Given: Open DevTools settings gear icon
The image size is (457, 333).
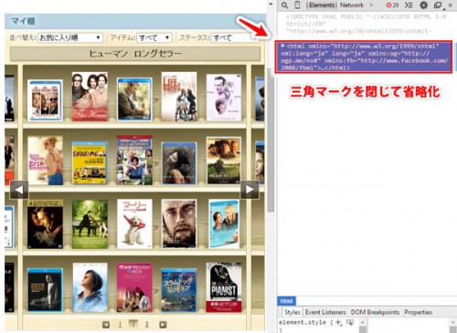Looking at the screenshot, I should tap(423, 5).
